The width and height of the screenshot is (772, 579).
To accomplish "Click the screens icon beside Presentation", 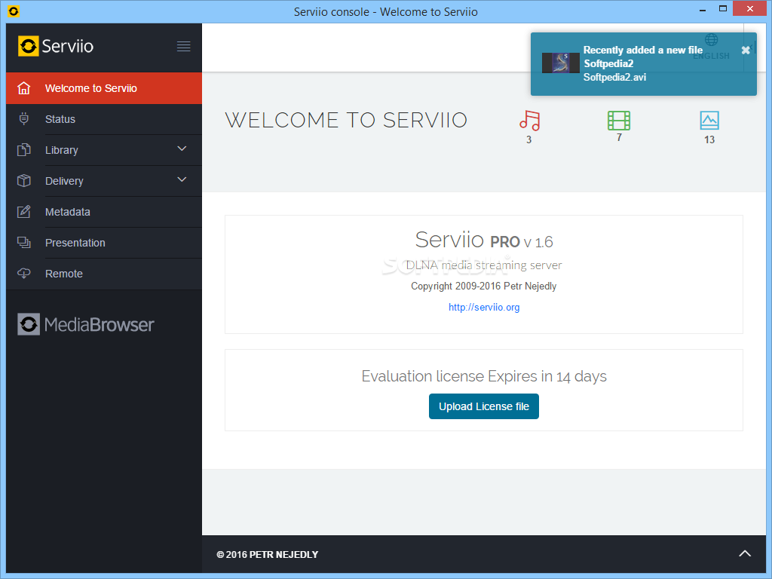I will [23, 242].
